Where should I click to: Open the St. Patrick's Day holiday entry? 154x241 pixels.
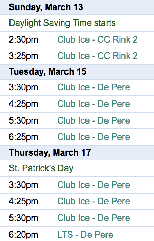coord(41,168)
